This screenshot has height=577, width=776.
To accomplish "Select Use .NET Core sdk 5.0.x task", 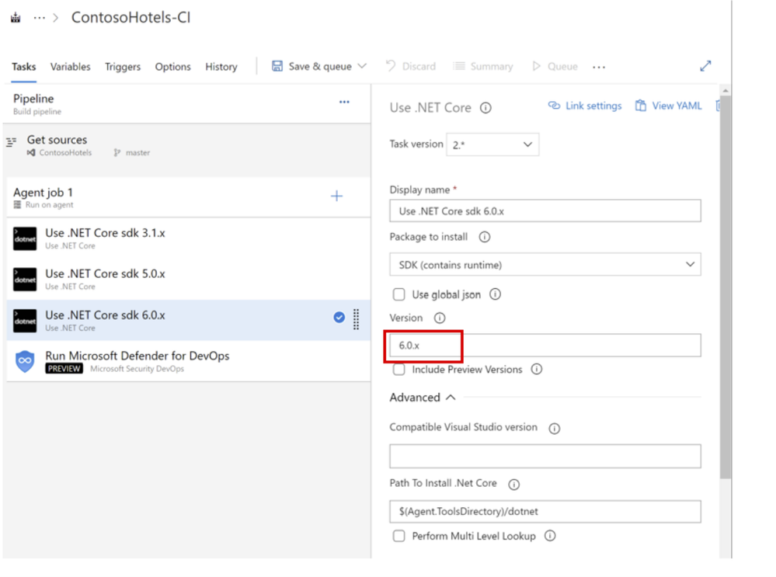I will (x=189, y=280).
